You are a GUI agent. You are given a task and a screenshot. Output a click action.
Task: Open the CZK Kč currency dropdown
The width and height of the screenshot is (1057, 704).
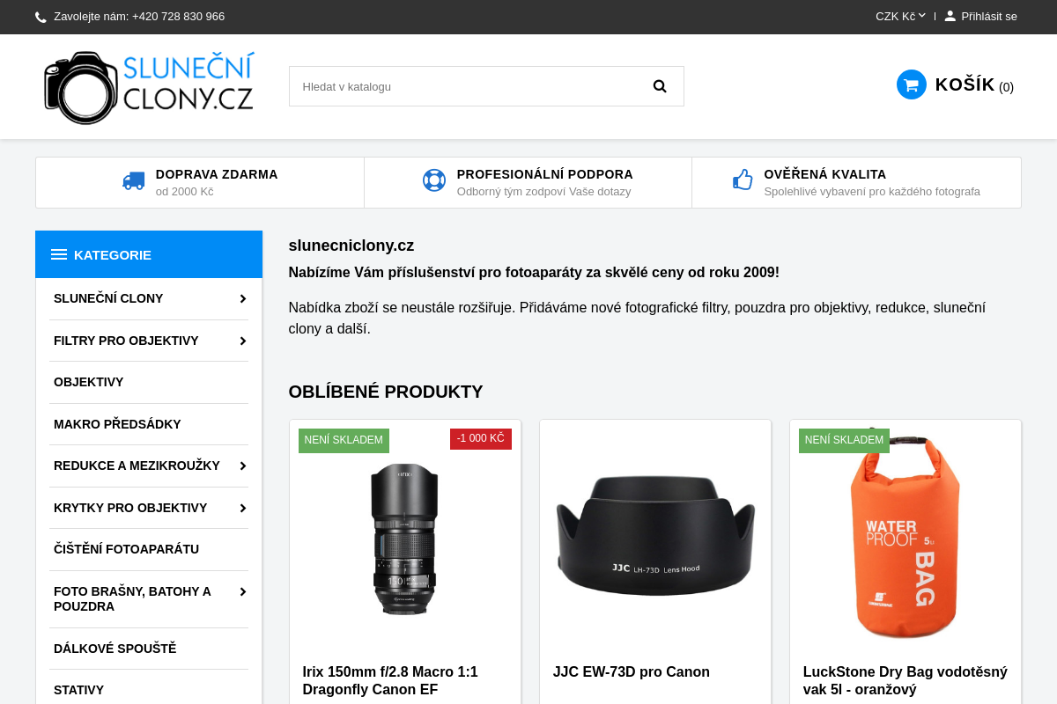point(900,16)
